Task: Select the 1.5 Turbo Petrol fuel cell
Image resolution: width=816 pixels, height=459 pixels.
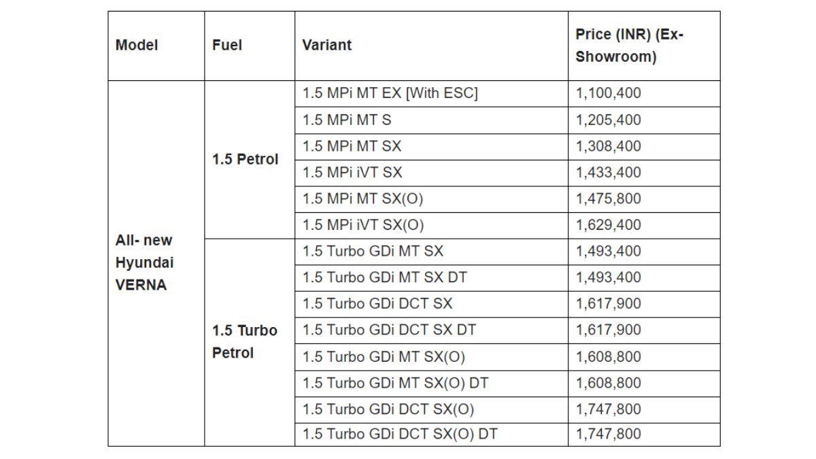Action: coord(245,341)
